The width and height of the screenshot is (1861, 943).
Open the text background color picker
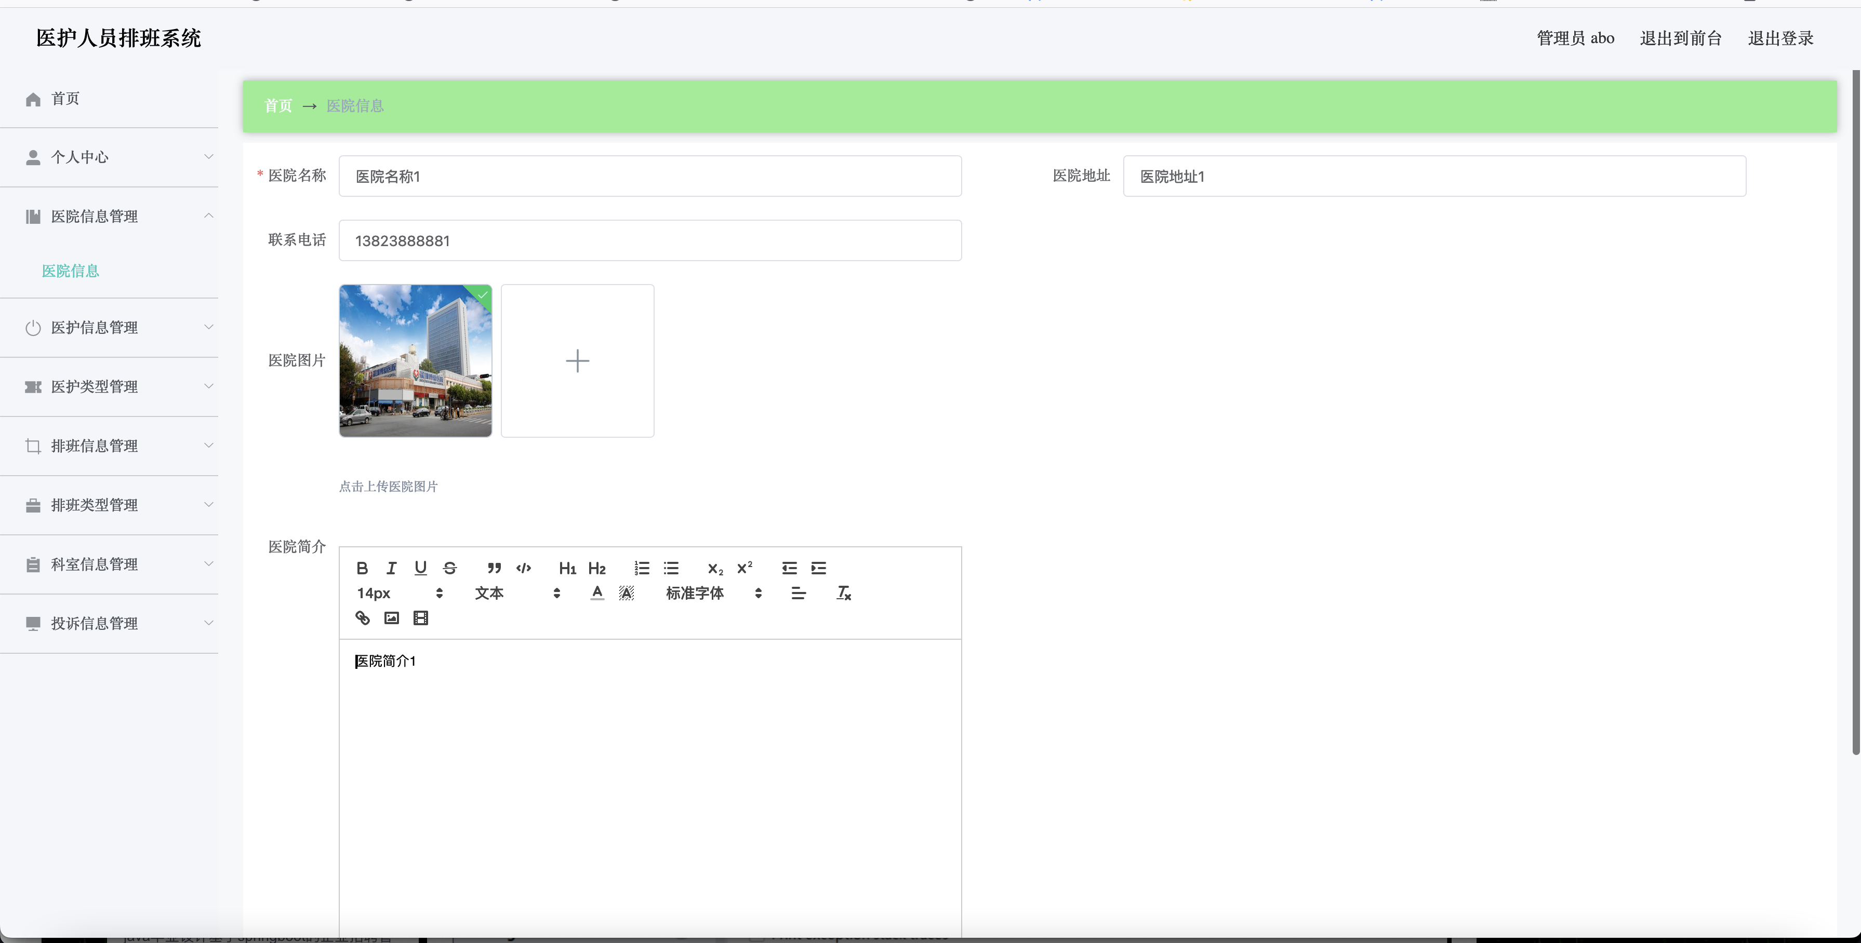[x=627, y=593]
